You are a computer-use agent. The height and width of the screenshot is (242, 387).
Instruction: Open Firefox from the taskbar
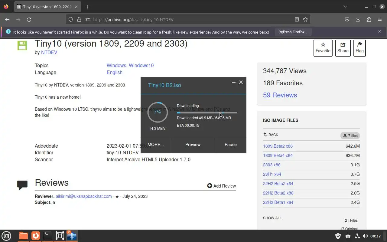36,236
